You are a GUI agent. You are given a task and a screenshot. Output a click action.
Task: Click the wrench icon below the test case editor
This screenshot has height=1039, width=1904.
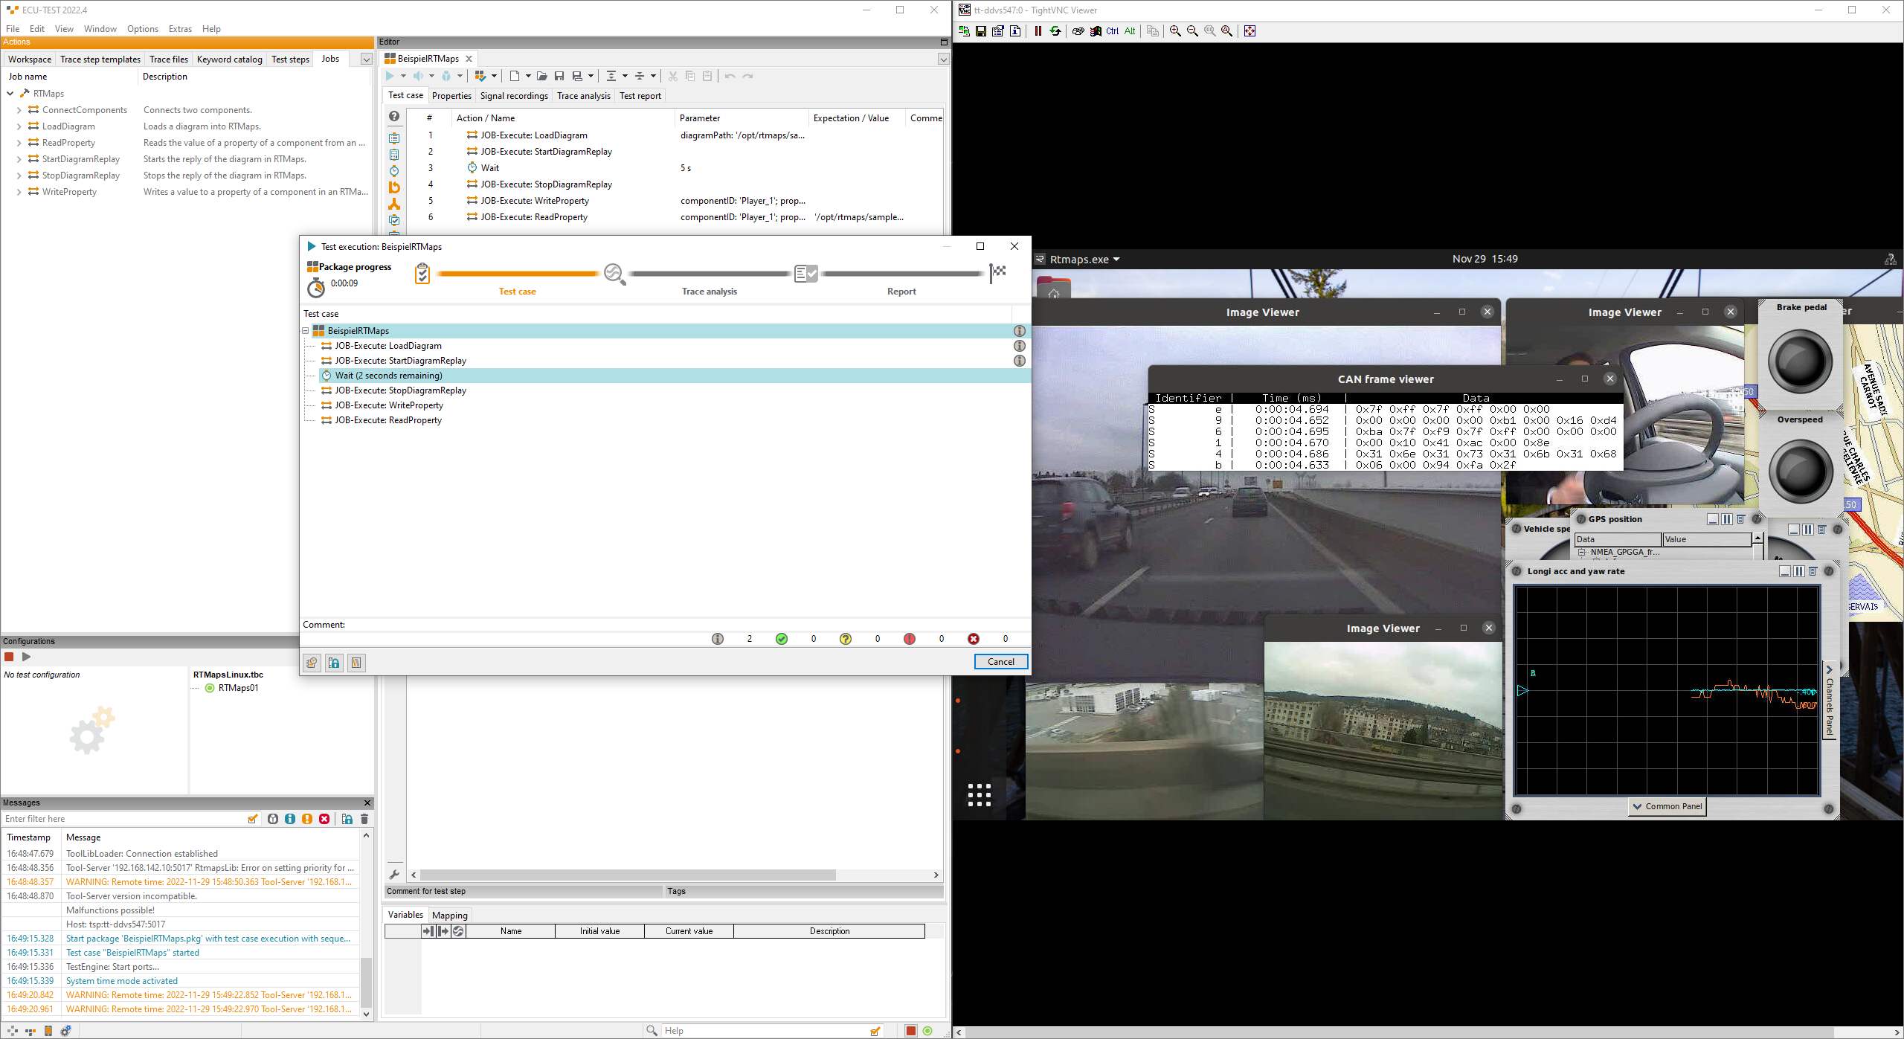(394, 875)
